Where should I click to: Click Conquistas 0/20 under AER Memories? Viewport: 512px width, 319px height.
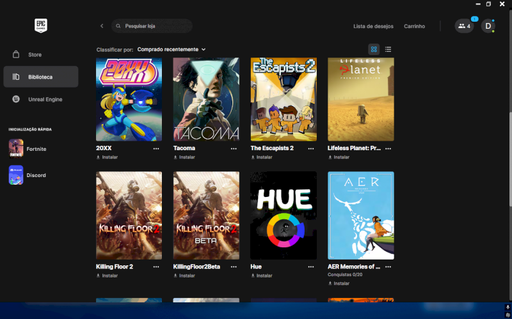click(x=345, y=275)
